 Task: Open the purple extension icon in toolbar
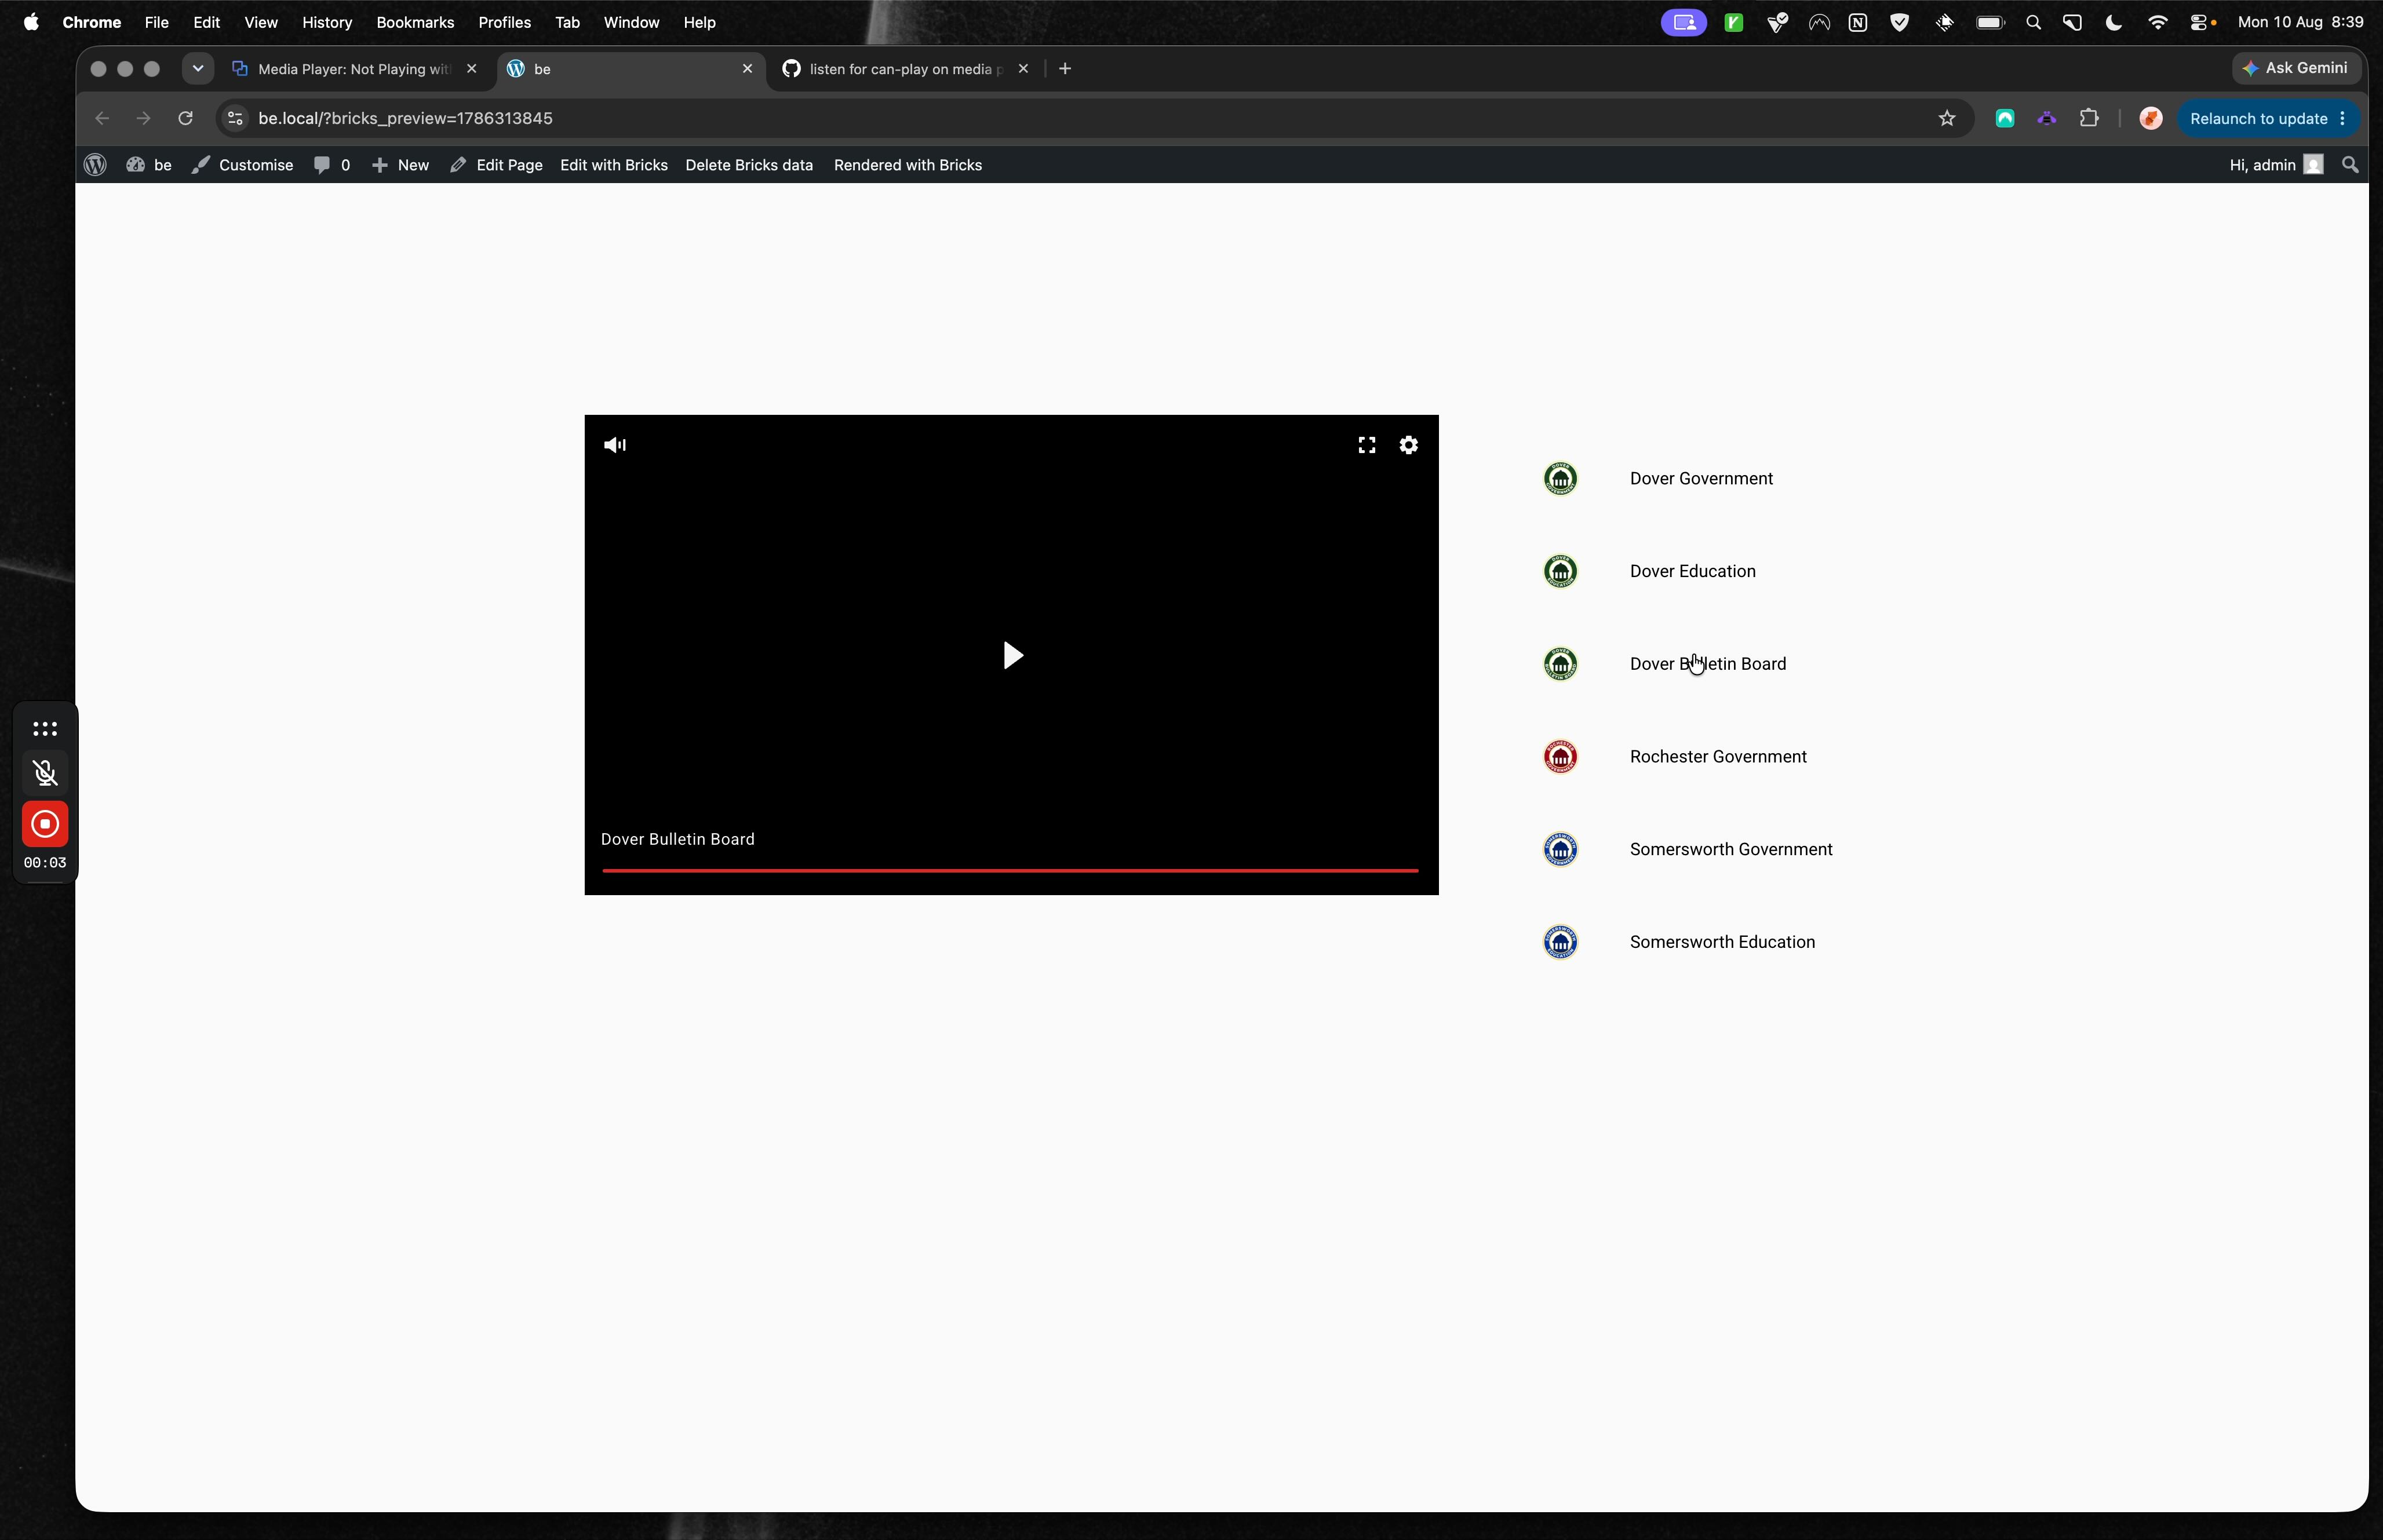click(x=2046, y=119)
